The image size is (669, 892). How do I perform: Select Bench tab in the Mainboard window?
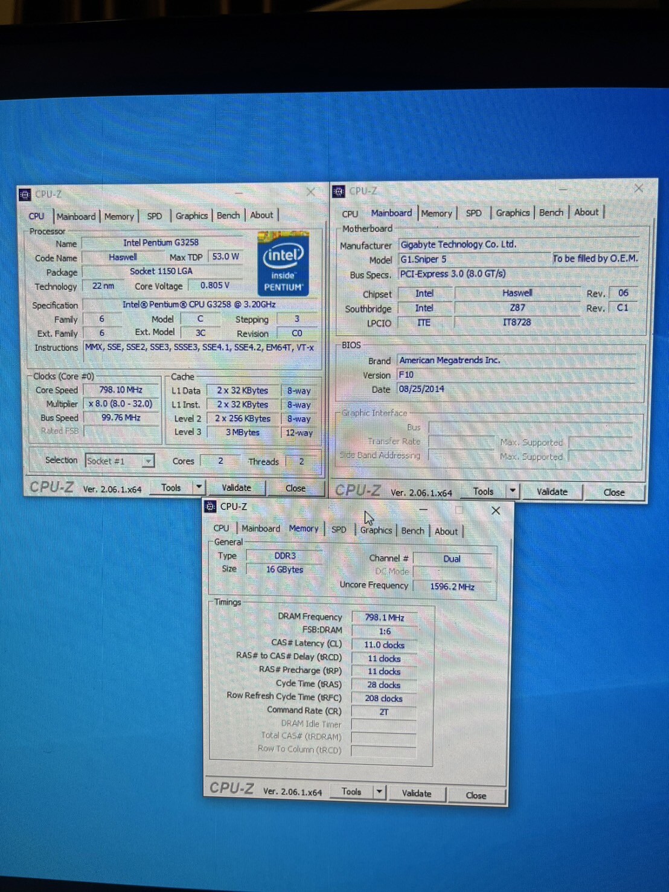click(551, 213)
